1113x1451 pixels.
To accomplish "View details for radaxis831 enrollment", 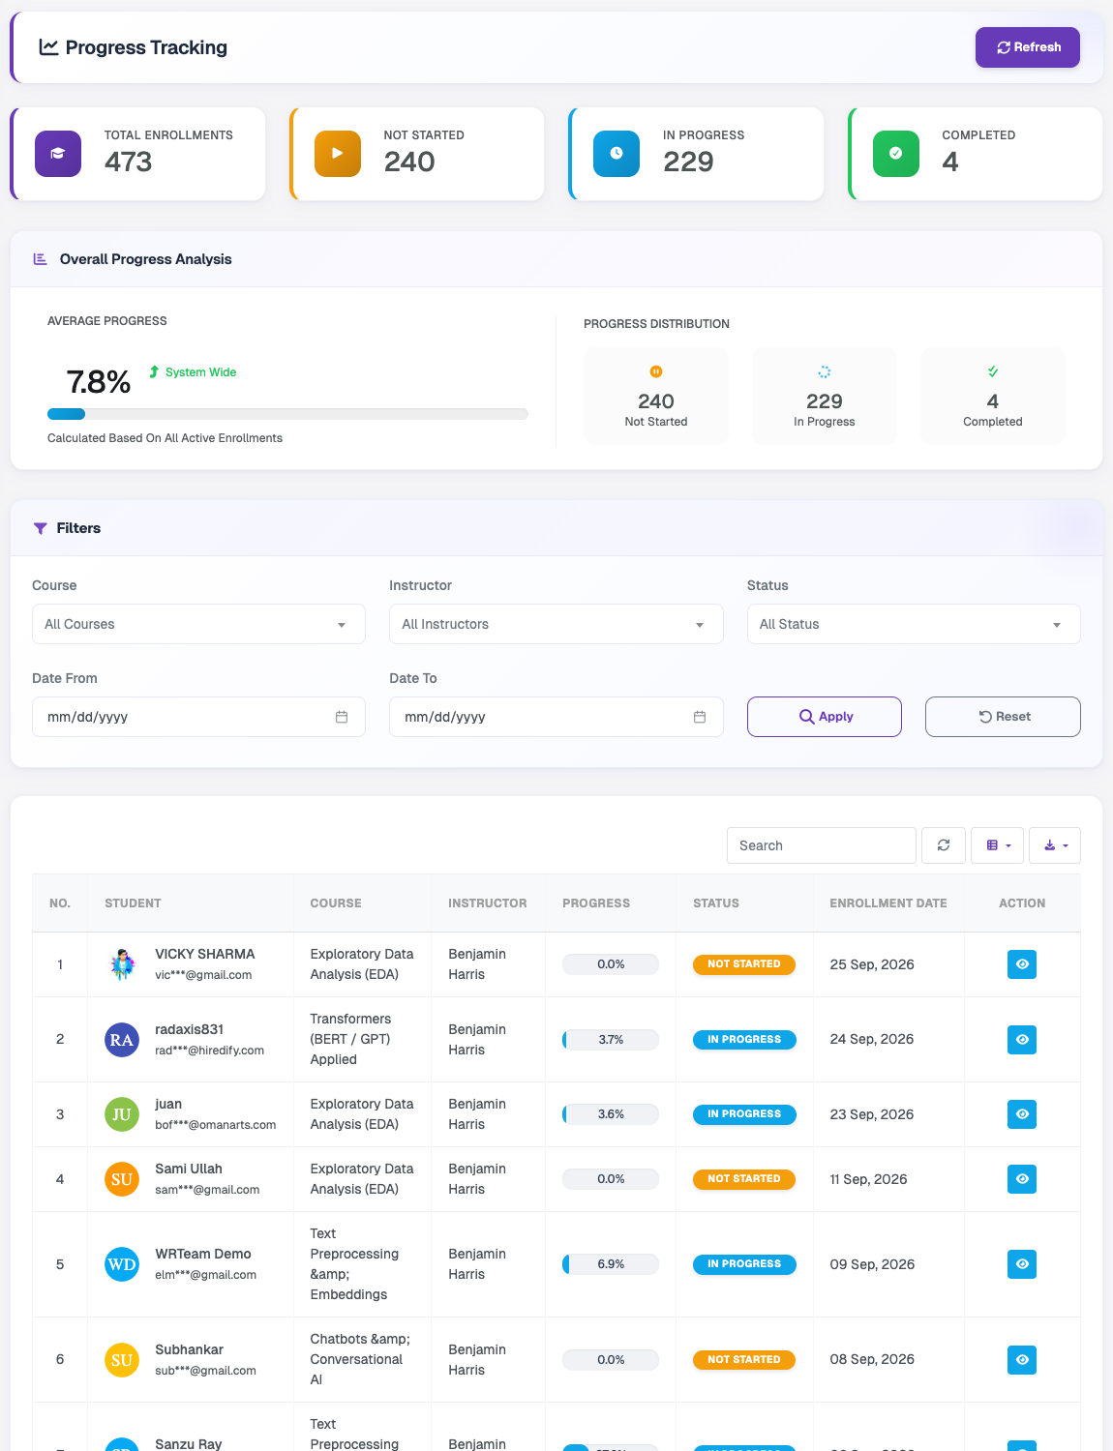I will point(1022,1040).
